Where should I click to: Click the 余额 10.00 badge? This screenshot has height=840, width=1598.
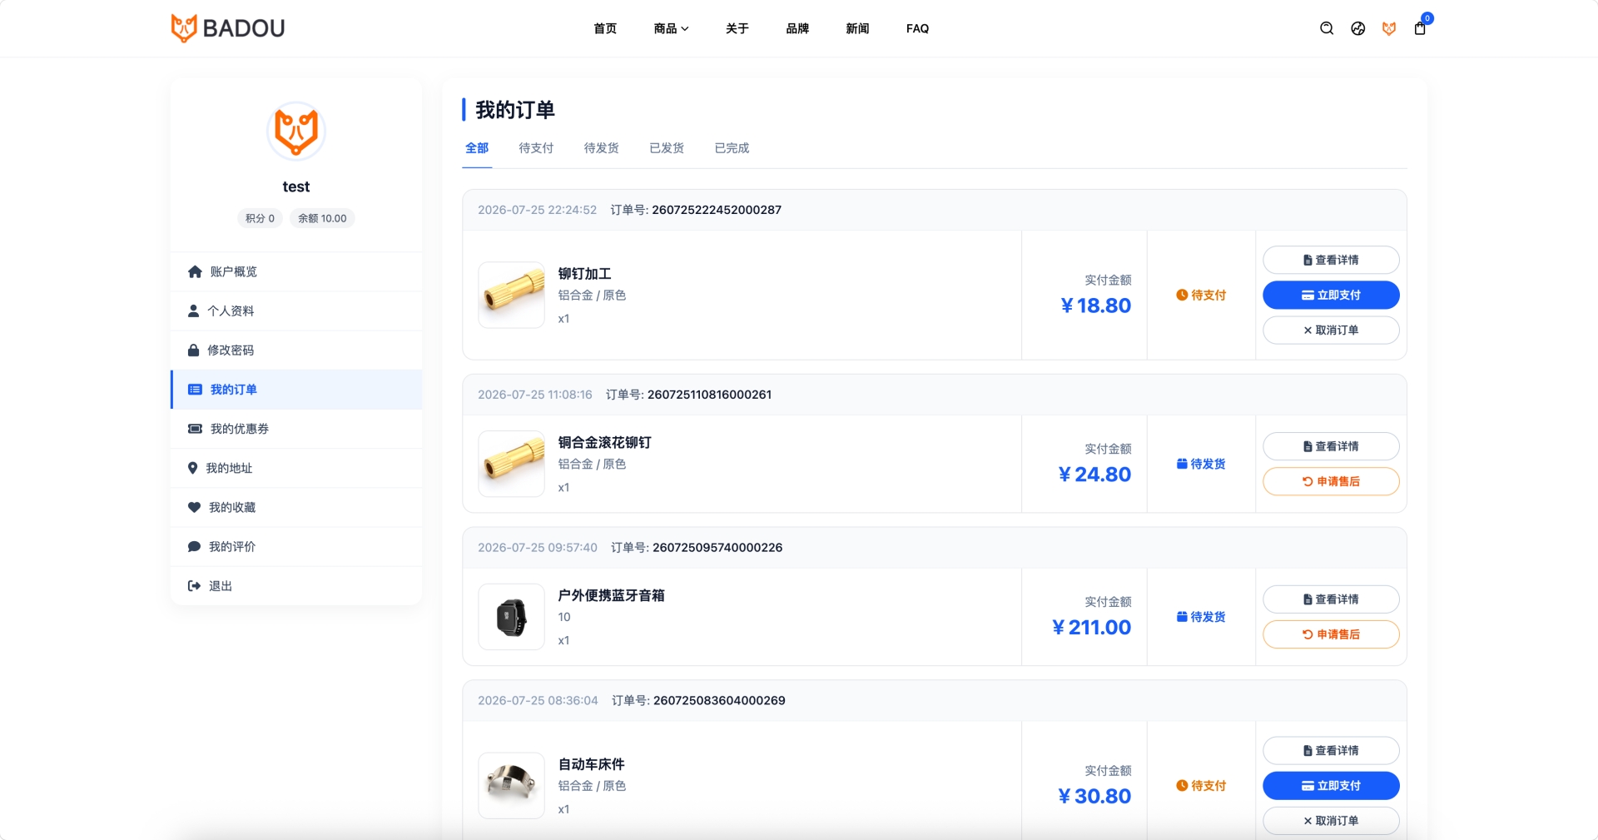pos(322,218)
